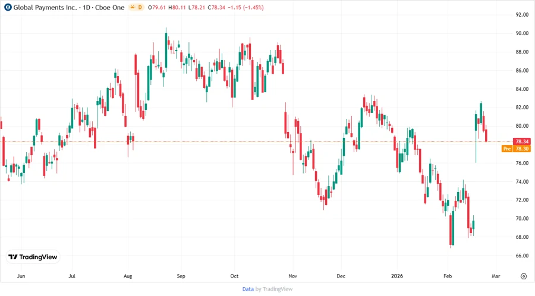Click the 2026 time axis label
The image size is (535, 296).
(397, 276)
